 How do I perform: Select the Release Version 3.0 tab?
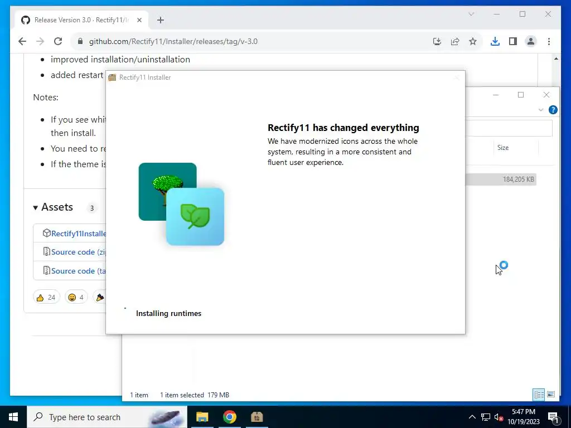(x=82, y=20)
